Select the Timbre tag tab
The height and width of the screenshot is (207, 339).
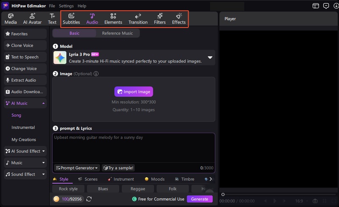(x=184, y=179)
